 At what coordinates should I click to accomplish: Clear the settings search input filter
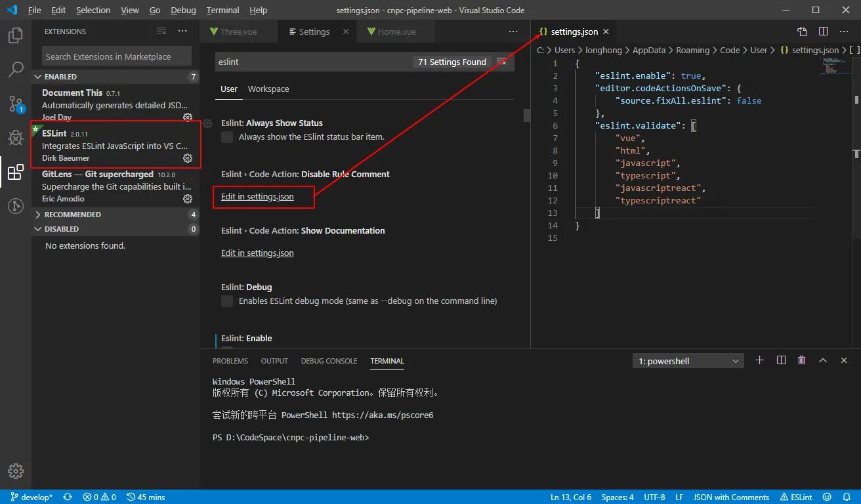501,62
